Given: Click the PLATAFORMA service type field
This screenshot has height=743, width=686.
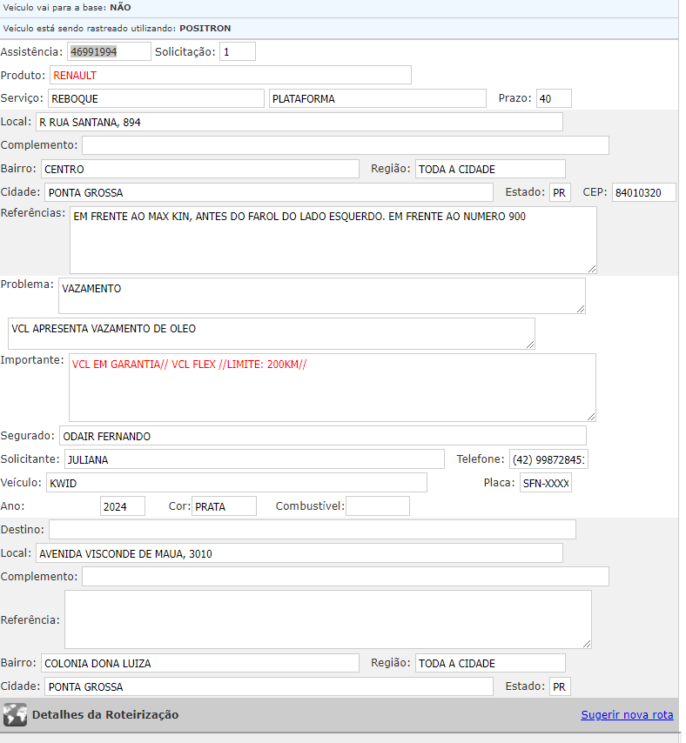Looking at the screenshot, I should 377,98.
